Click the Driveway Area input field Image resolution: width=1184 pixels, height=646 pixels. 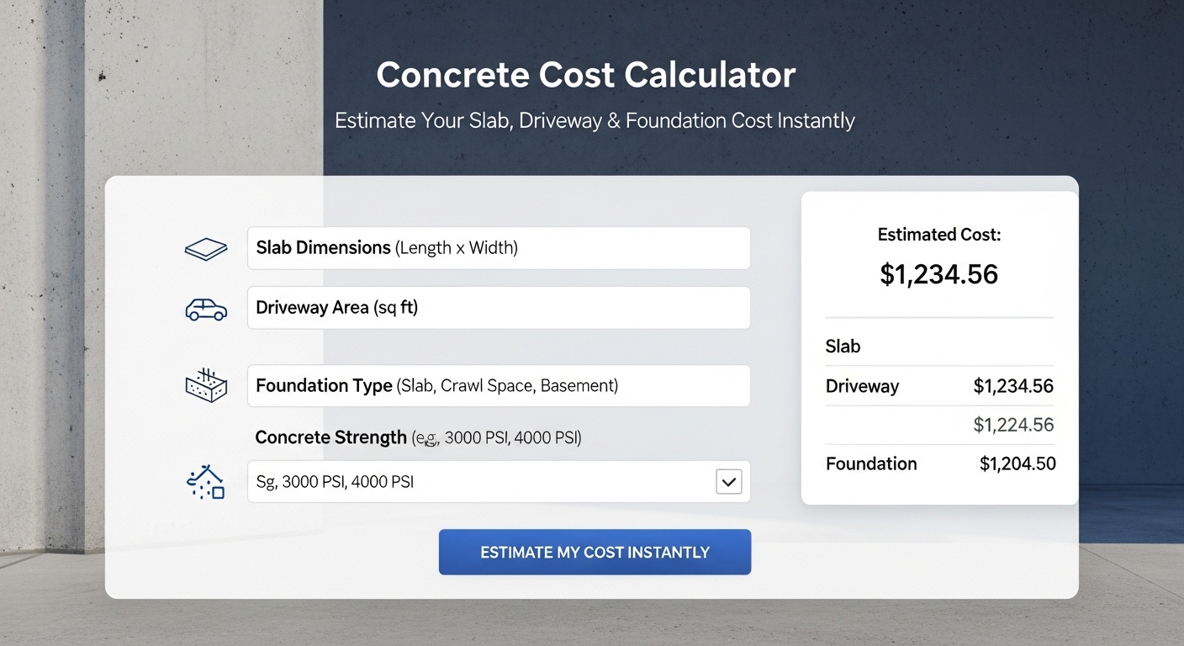[498, 307]
